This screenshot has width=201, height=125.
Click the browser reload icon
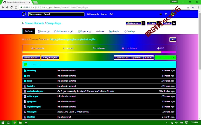tap(12, 7)
